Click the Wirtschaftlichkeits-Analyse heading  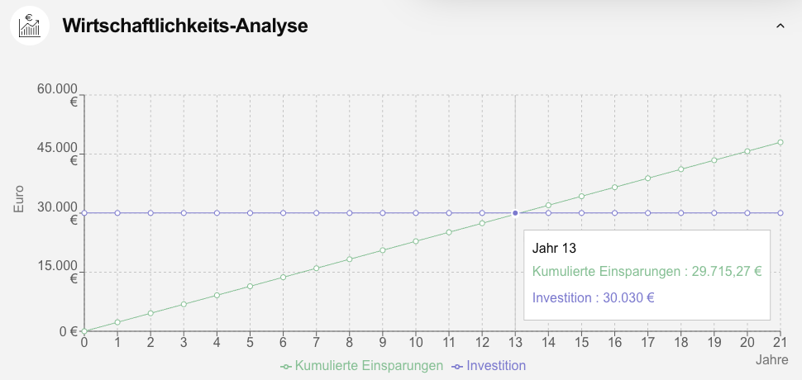pos(185,26)
